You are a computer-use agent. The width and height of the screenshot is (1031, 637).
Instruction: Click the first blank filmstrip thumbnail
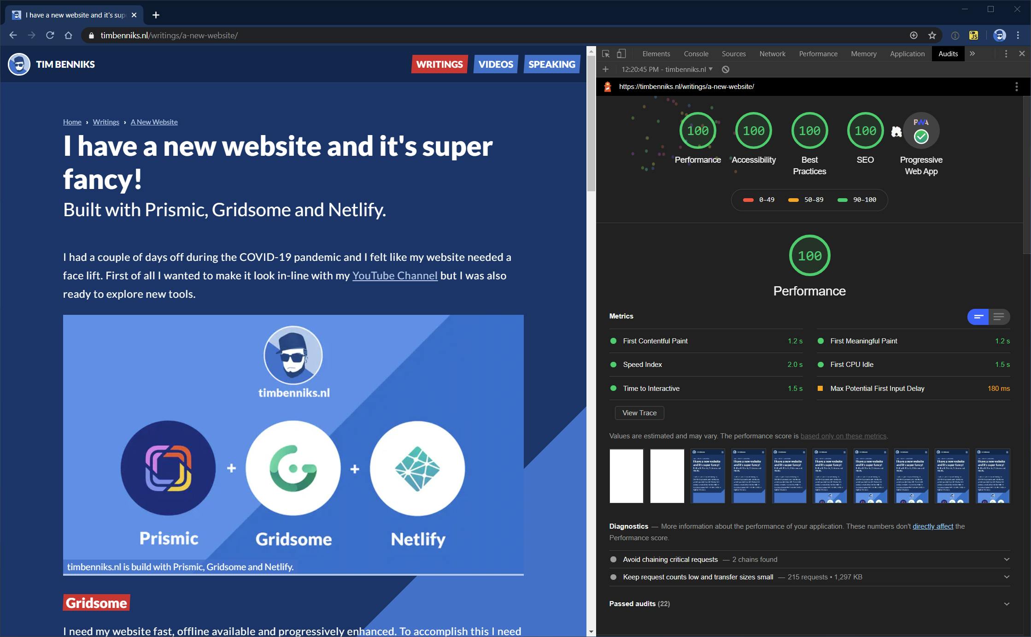pyautogui.click(x=627, y=476)
